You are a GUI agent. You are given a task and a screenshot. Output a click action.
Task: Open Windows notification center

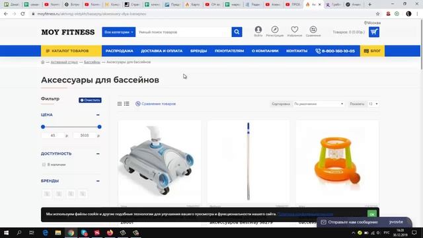414,233
